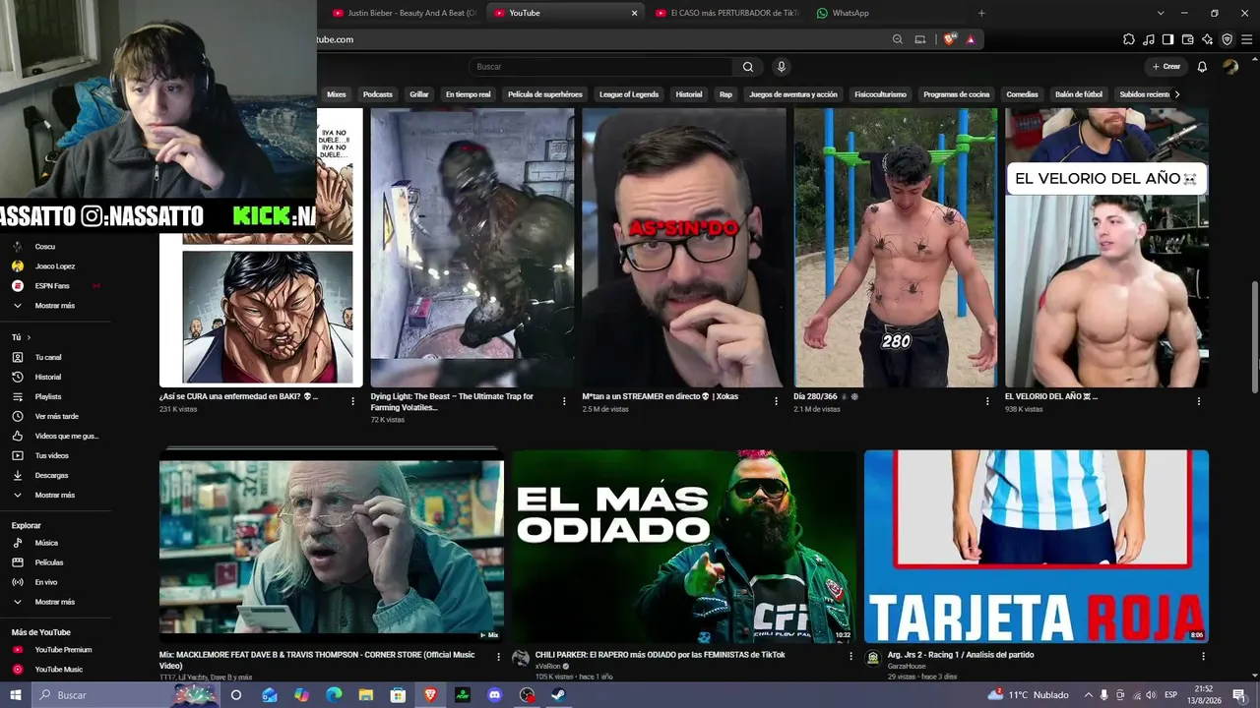Image resolution: width=1260 pixels, height=708 pixels.
Task: Open Películas under Explorar
Action: point(48,562)
